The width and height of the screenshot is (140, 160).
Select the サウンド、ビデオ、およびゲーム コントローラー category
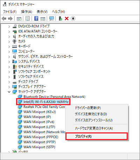point(45,57)
